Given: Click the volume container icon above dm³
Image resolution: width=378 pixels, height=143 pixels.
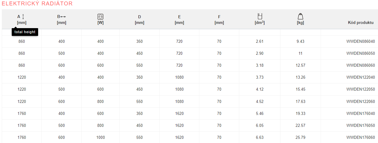Looking at the screenshot, I should point(260,16).
